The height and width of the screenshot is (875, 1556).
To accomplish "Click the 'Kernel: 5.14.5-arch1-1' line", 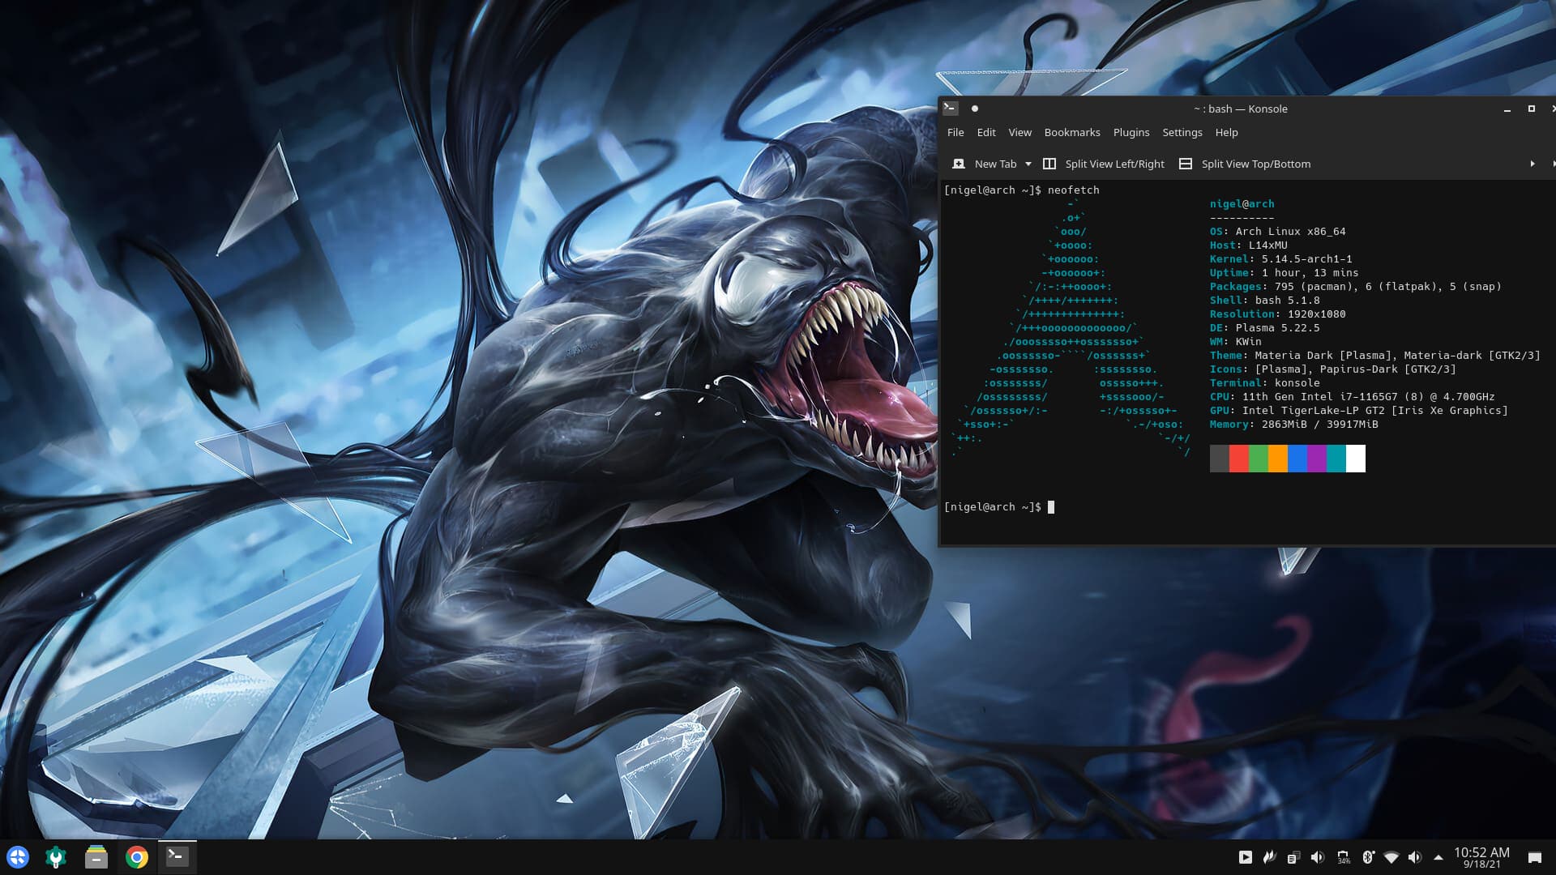I will coord(1281,259).
